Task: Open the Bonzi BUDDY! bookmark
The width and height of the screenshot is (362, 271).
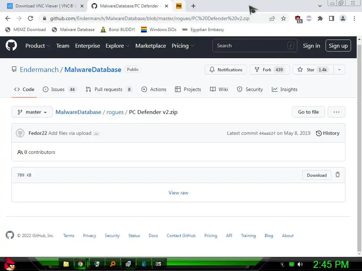Action: point(118,30)
